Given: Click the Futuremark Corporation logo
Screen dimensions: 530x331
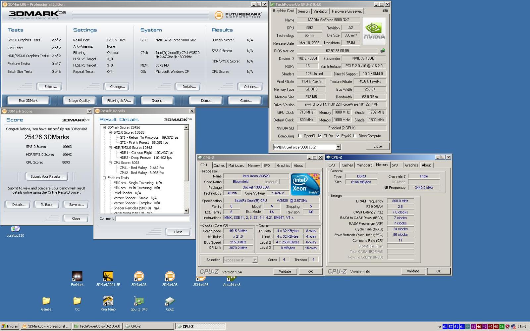Looking at the screenshot, I should tap(238, 15).
